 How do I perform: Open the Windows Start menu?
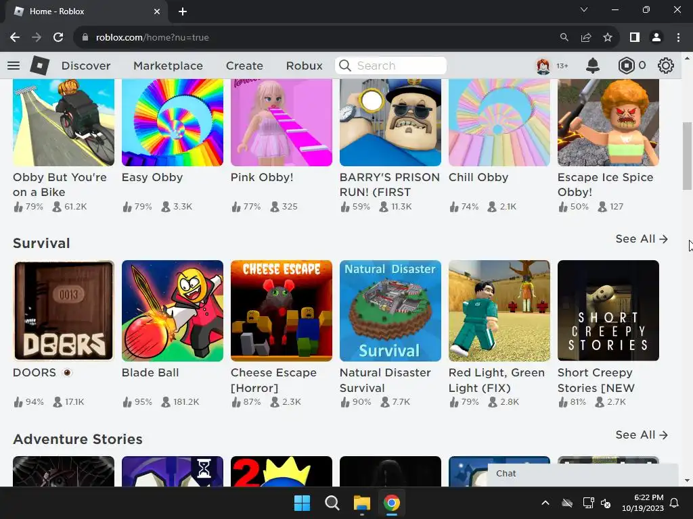point(303,503)
